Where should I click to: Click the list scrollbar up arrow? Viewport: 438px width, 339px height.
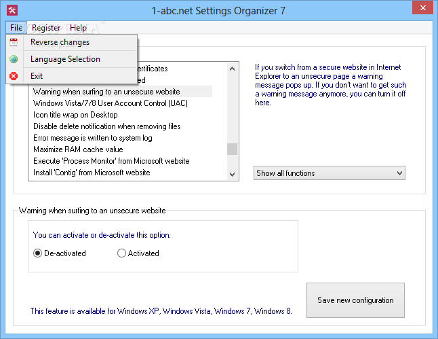click(x=232, y=69)
